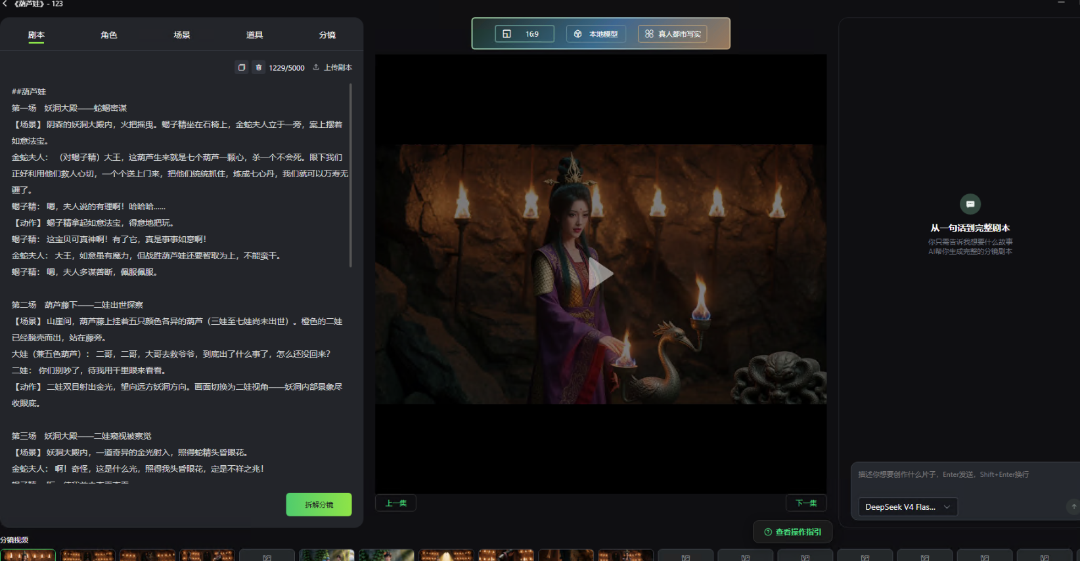Switch to the 分镜 tab
The width and height of the screenshot is (1080, 561).
[x=327, y=35]
